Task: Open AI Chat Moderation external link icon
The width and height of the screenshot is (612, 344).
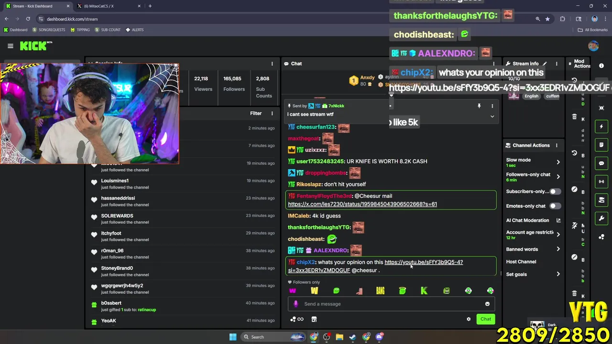Action: 558,220
